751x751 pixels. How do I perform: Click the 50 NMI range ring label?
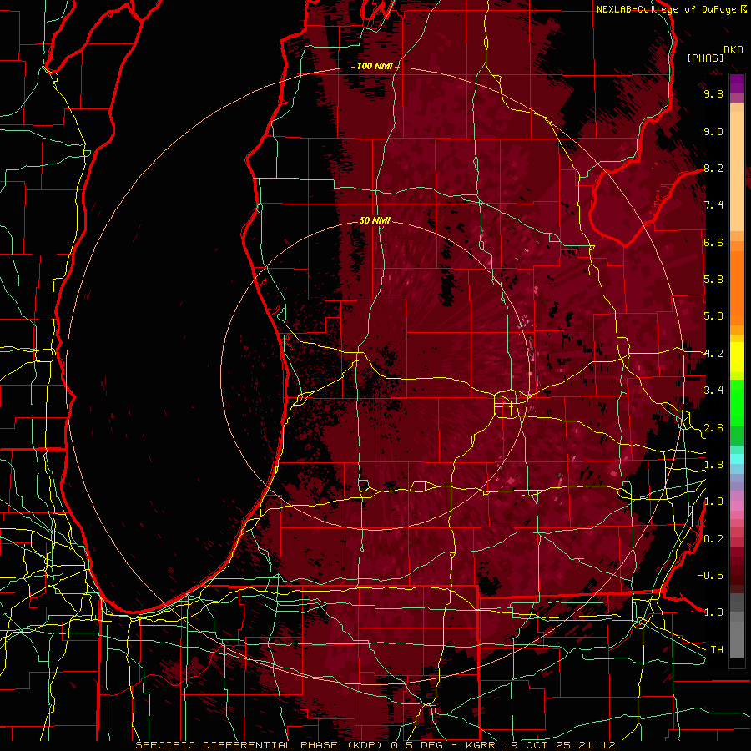pos(375,220)
